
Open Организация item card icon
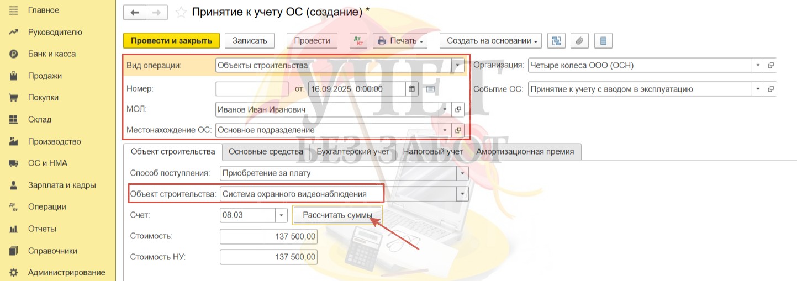pos(771,65)
